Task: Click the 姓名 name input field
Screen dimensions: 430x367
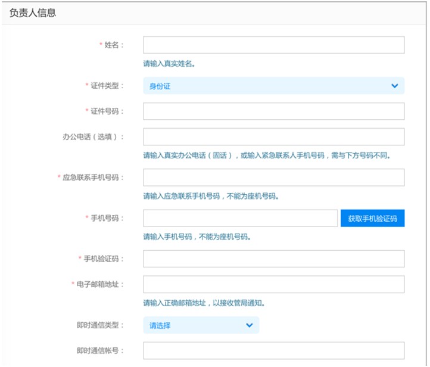Action: (273, 45)
